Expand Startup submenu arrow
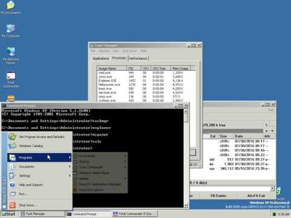Screen dimensions: 291x218 pyautogui.click(x=125, y=162)
